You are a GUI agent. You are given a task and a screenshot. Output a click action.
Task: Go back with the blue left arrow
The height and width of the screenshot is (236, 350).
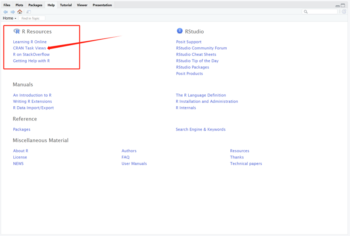pos(6,12)
